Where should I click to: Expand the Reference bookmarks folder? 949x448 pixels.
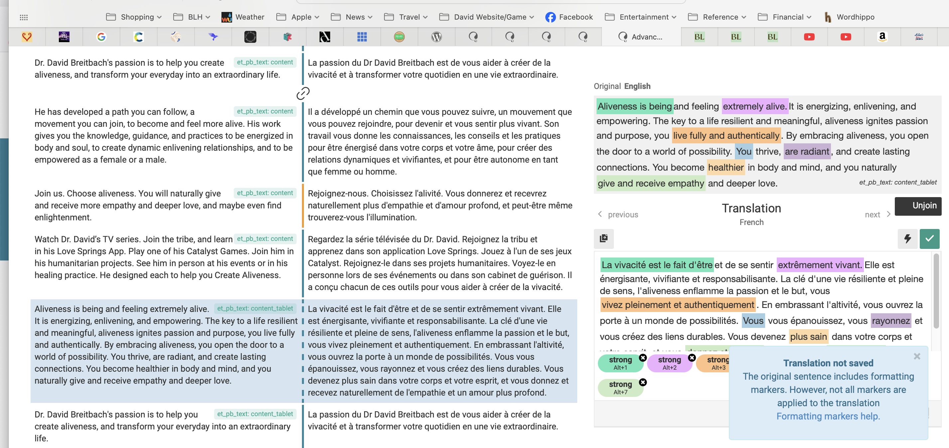717,17
